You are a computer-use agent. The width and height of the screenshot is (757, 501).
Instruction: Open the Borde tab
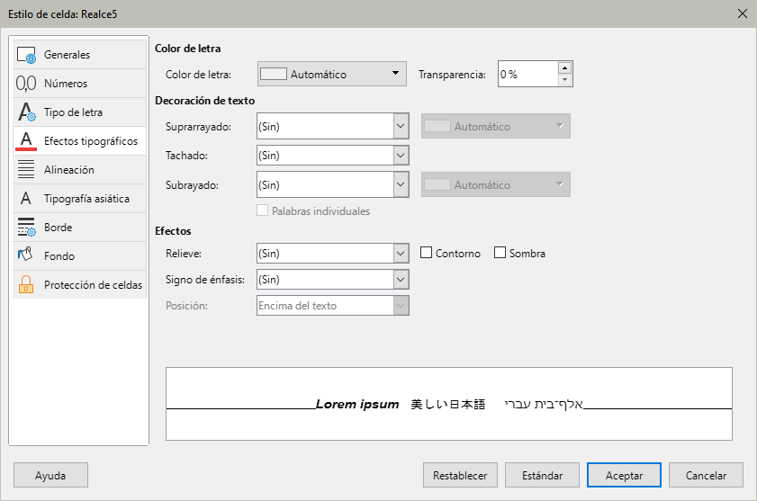(79, 227)
